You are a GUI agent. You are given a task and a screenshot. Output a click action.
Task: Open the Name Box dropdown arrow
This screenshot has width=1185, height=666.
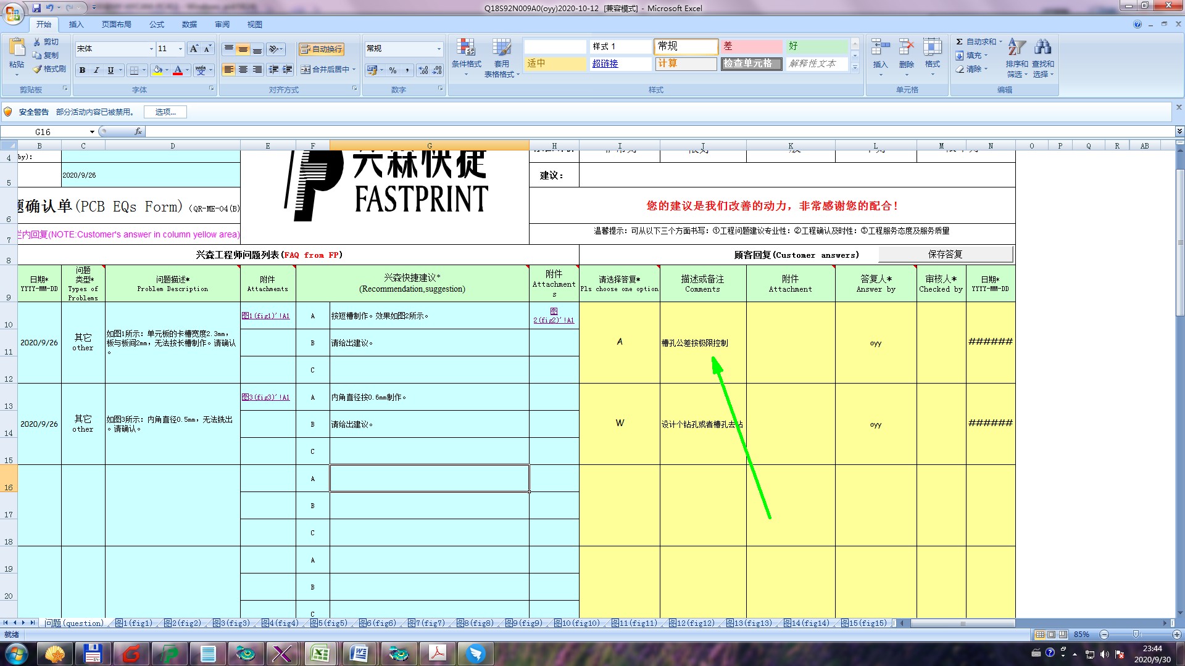click(92, 132)
